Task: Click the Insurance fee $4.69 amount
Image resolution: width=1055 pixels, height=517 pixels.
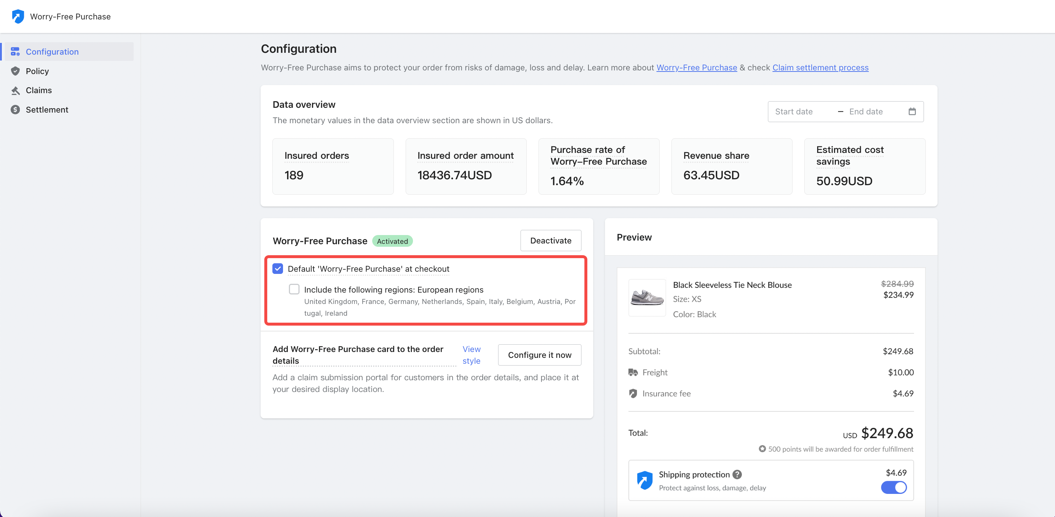Action: [903, 393]
